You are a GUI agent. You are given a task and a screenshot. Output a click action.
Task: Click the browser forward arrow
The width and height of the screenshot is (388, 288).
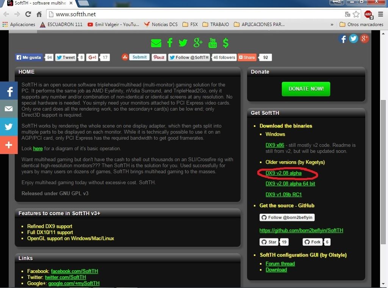pyautogui.click(x=17, y=14)
